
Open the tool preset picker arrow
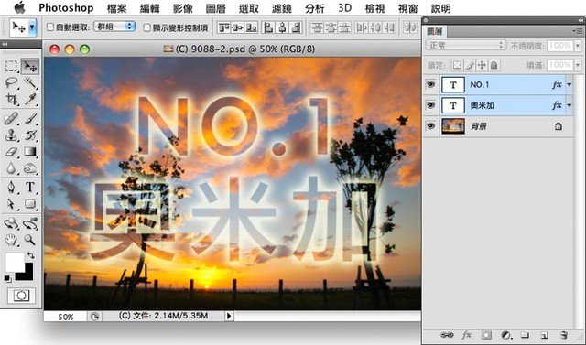32,27
